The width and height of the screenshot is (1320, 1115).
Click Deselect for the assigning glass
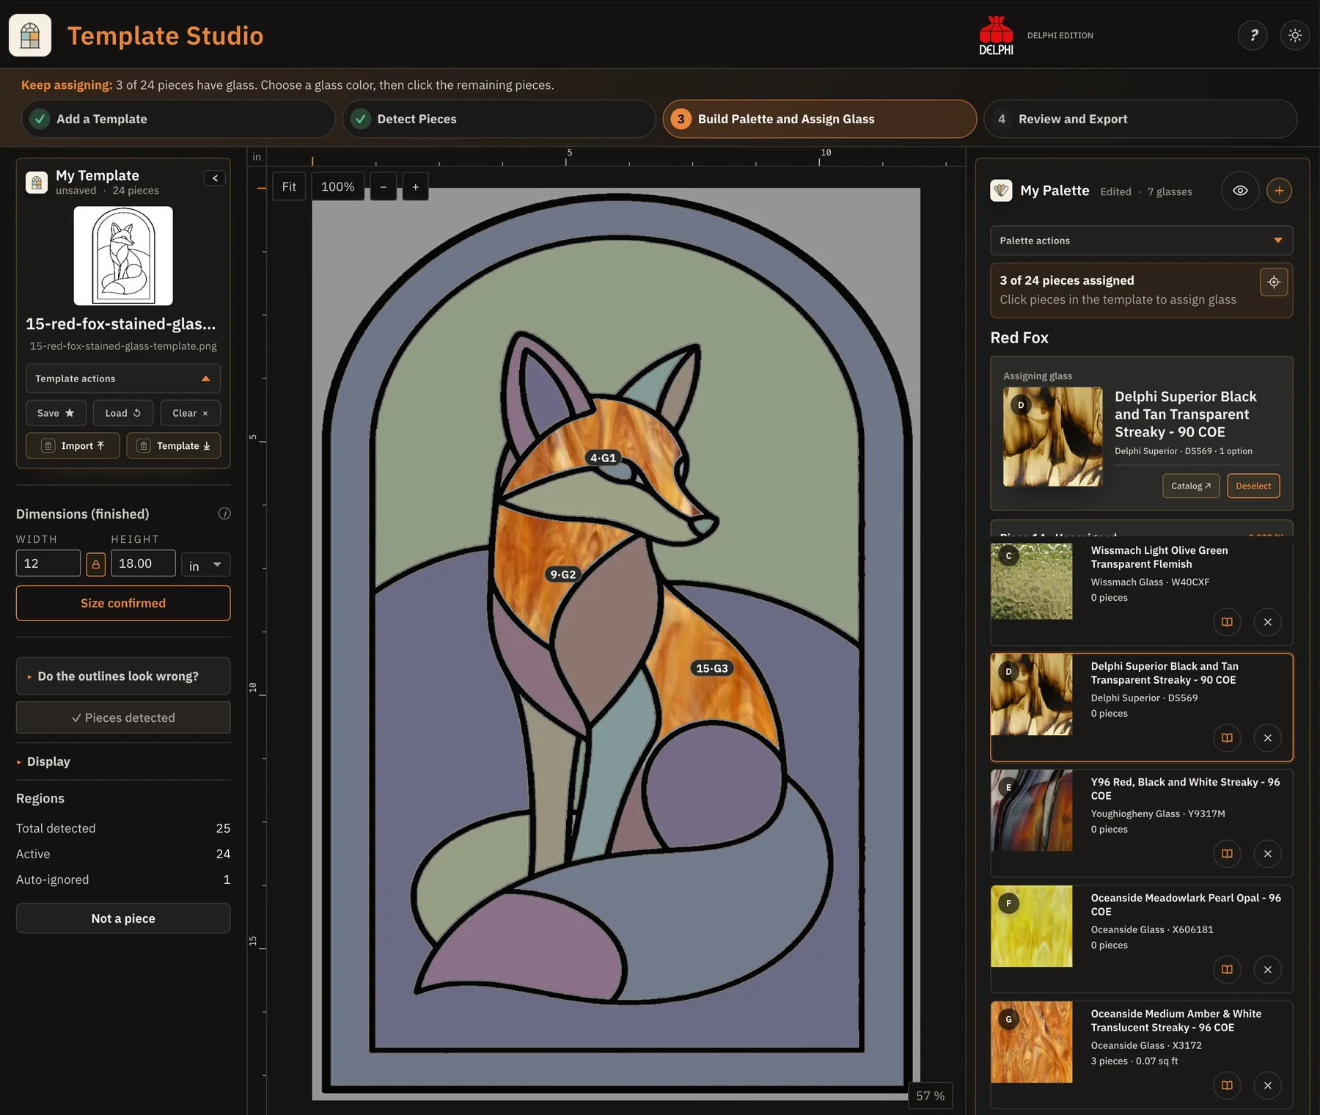1253,486
